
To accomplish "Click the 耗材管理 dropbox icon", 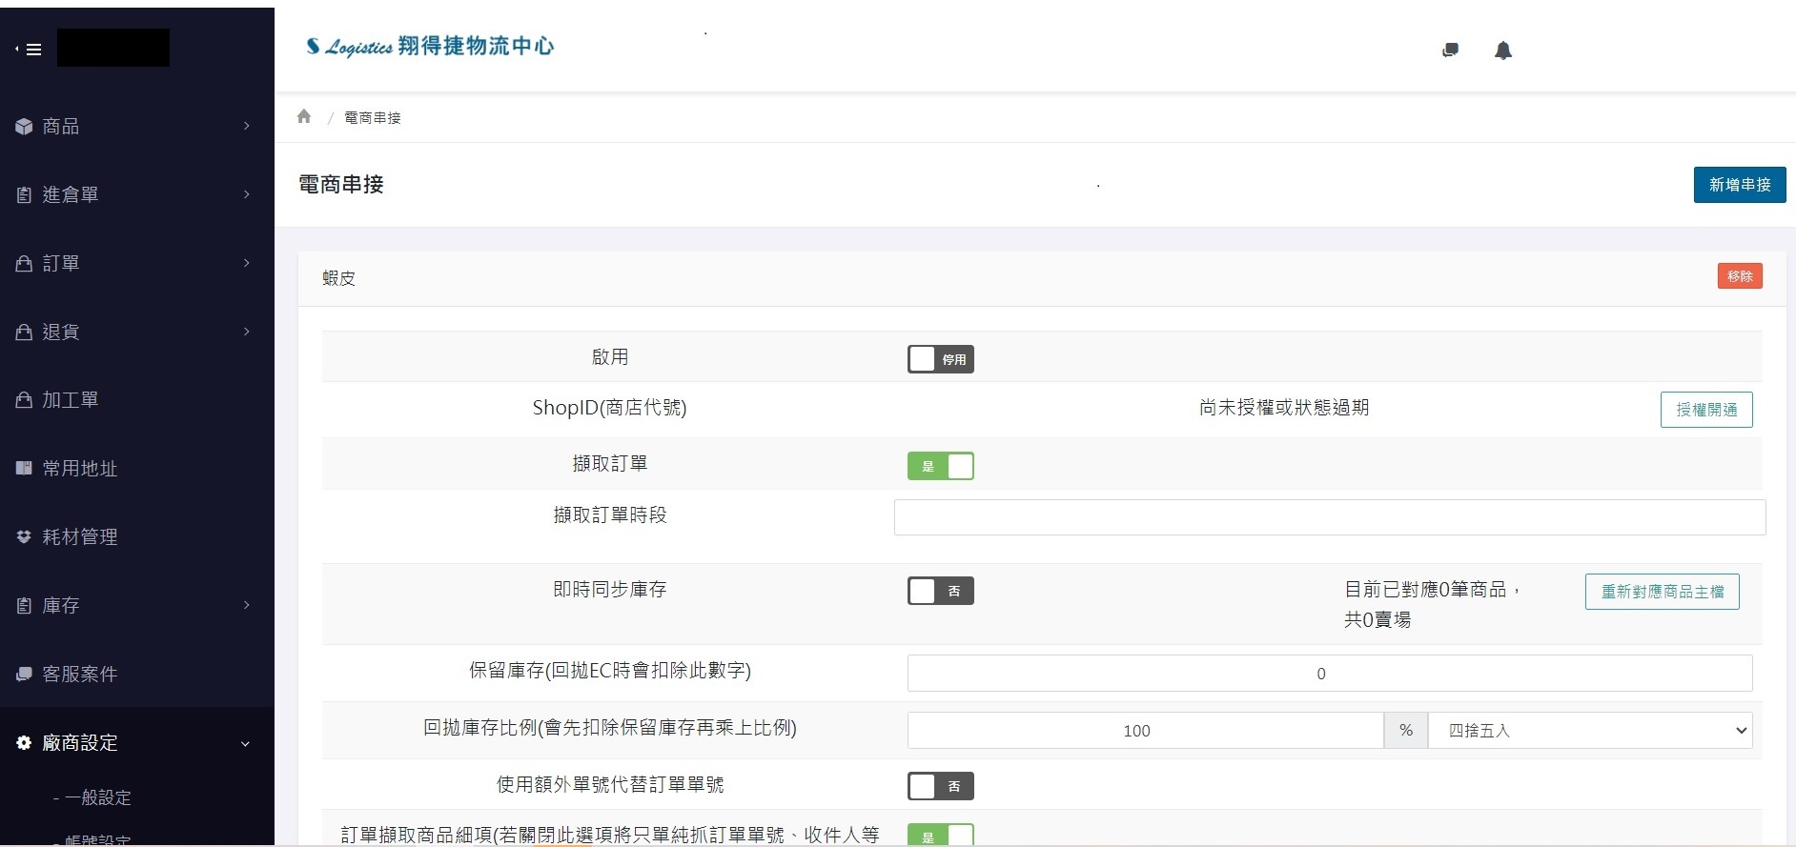I will (24, 536).
